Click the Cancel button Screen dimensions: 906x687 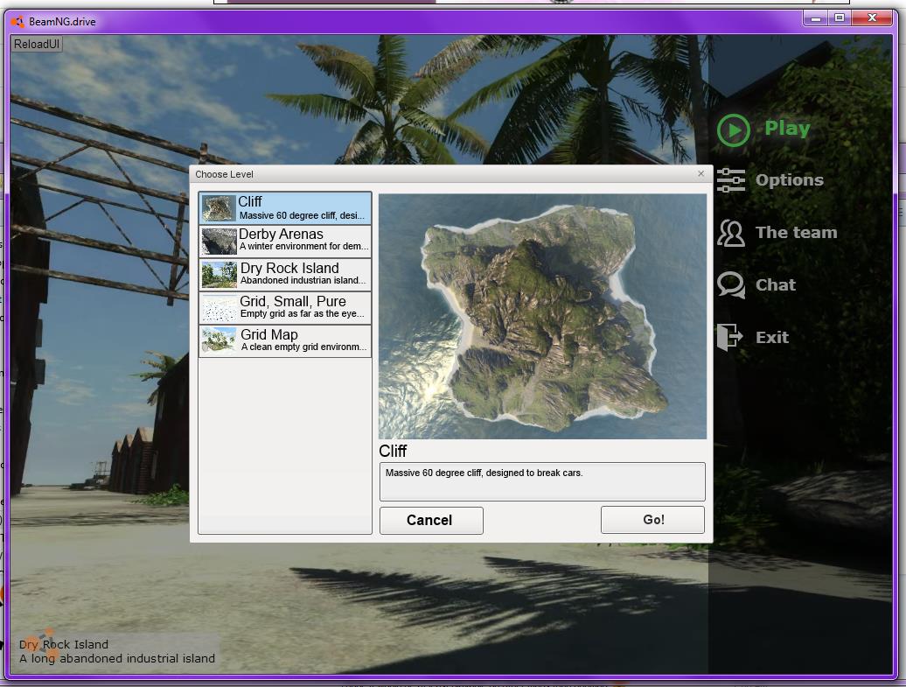point(431,521)
